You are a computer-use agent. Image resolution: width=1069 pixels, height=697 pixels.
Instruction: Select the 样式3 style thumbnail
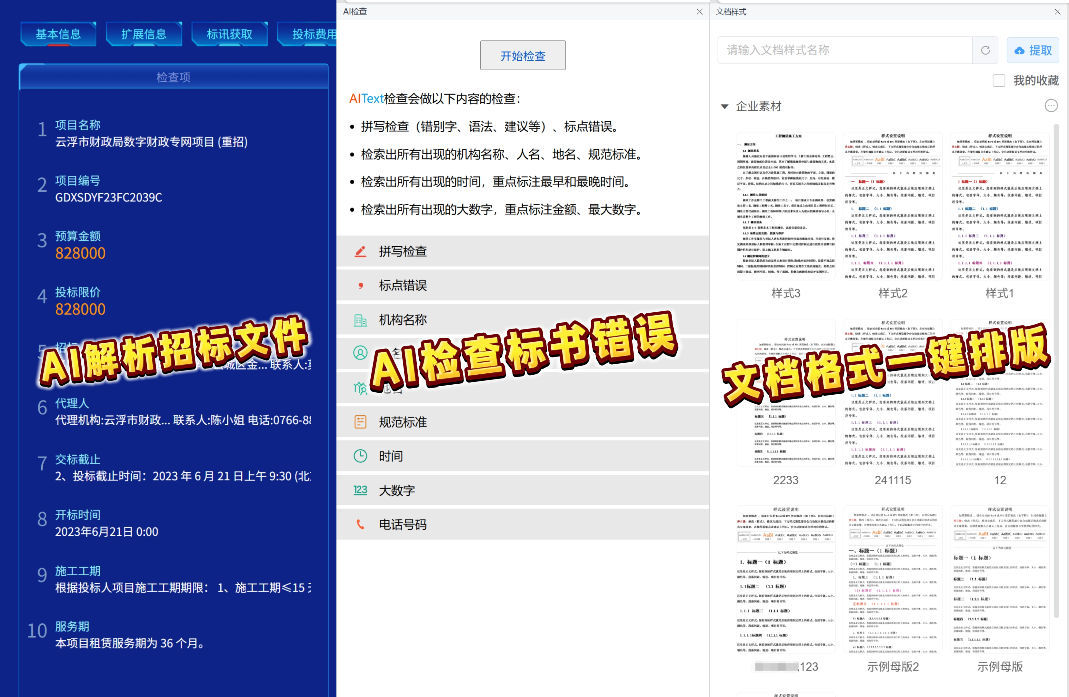point(785,206)
